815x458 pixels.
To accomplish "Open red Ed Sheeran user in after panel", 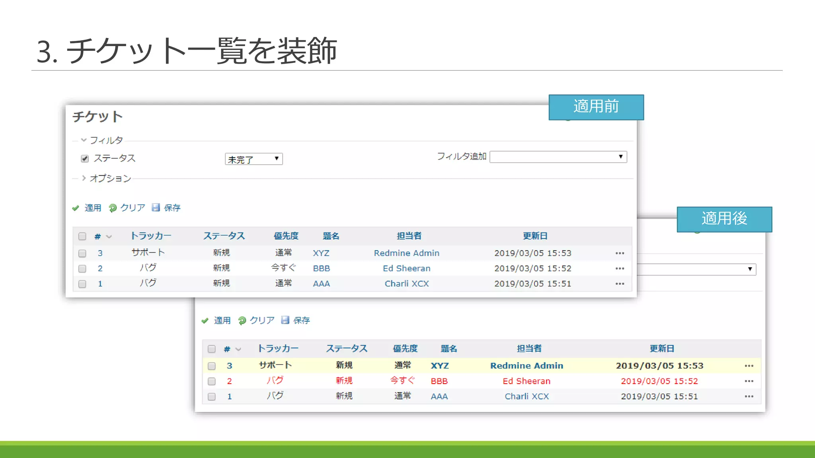I will [x=526, y=381].
